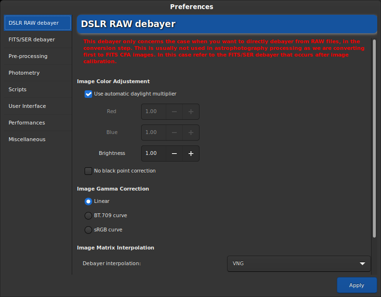
Task: Click the Red multiplier minus icon
Action: [x=174, y=112]
